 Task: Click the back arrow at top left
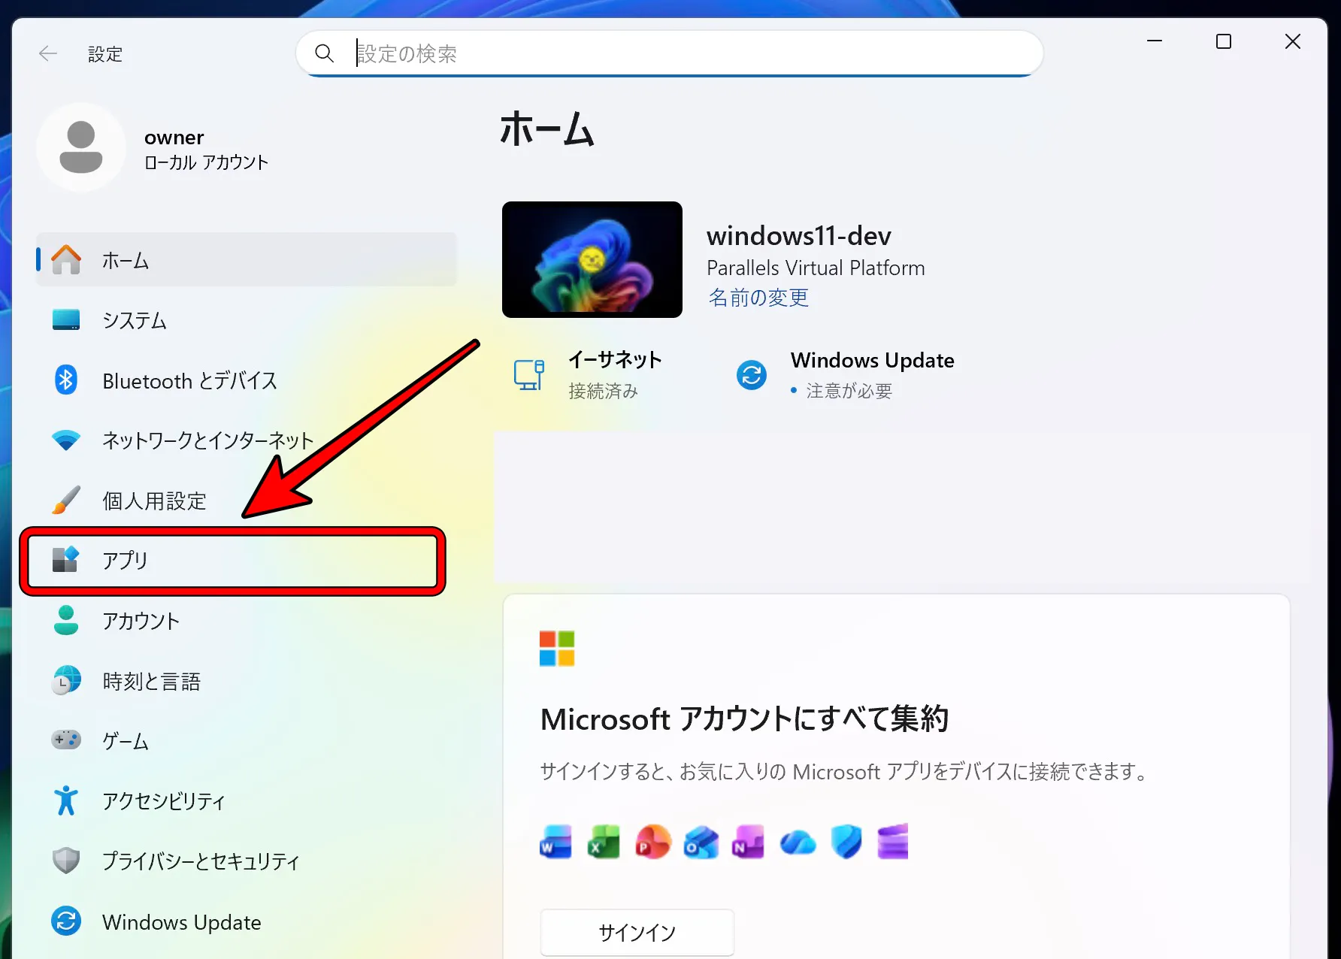tap(47, 53)
